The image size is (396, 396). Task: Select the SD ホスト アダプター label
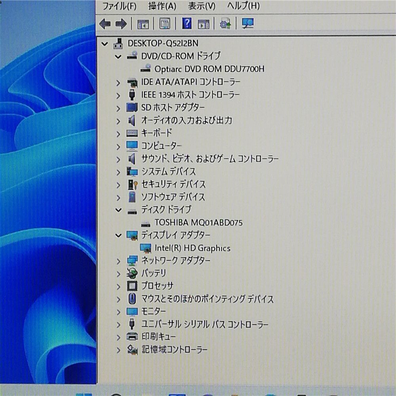click(173, 108)
